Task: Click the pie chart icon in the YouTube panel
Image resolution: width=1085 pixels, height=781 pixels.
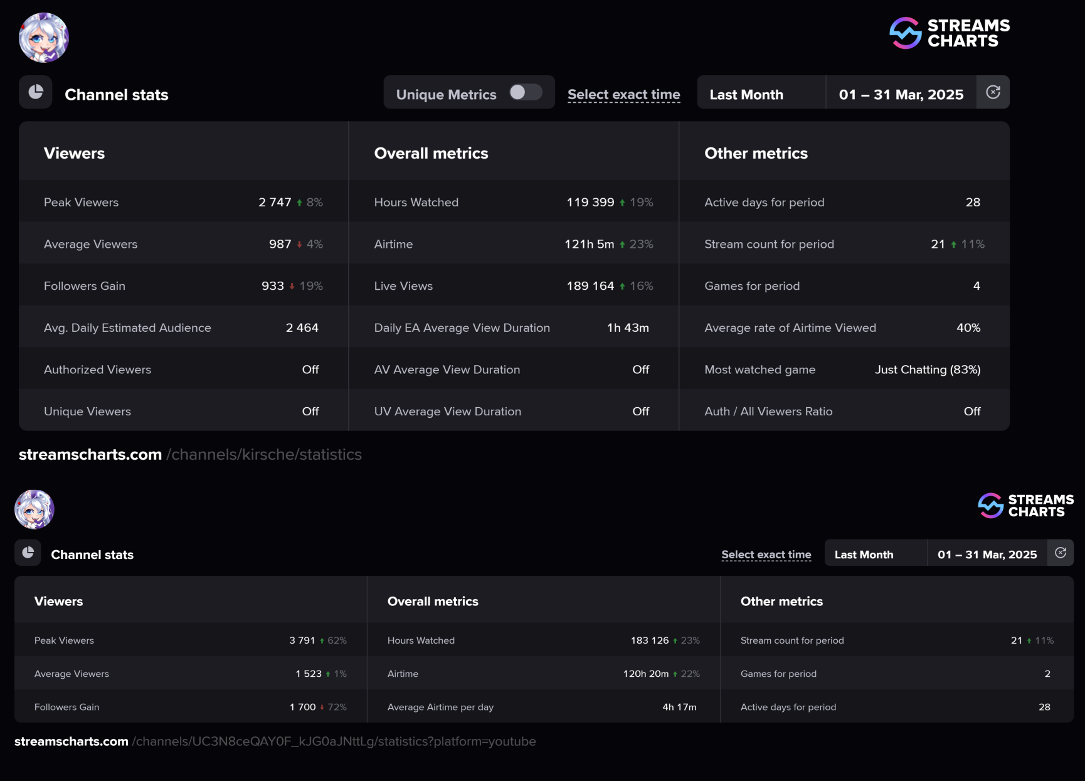Action: coord(28,553)
